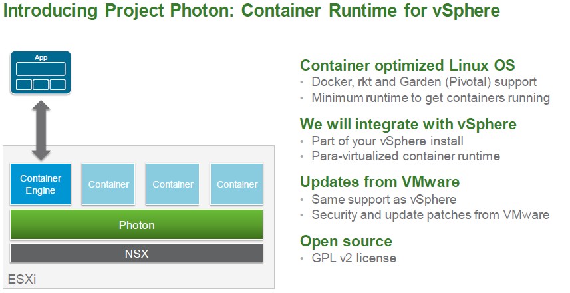The height and width of the screenshot is (293, 570).
Task: Click the ESXi label
Action: pyautogui.click(x=22, y=279)
